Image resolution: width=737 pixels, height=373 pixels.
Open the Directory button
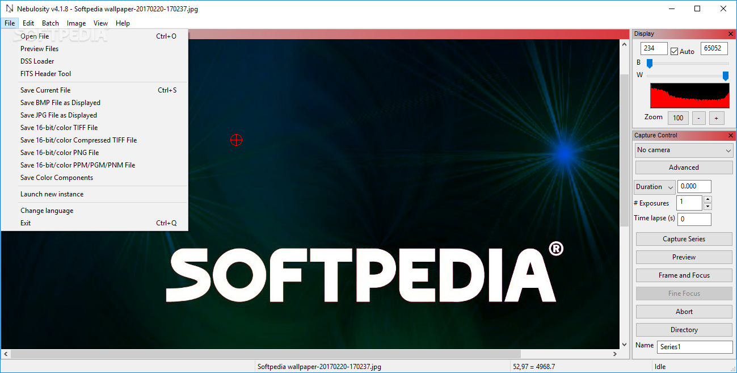684,330
